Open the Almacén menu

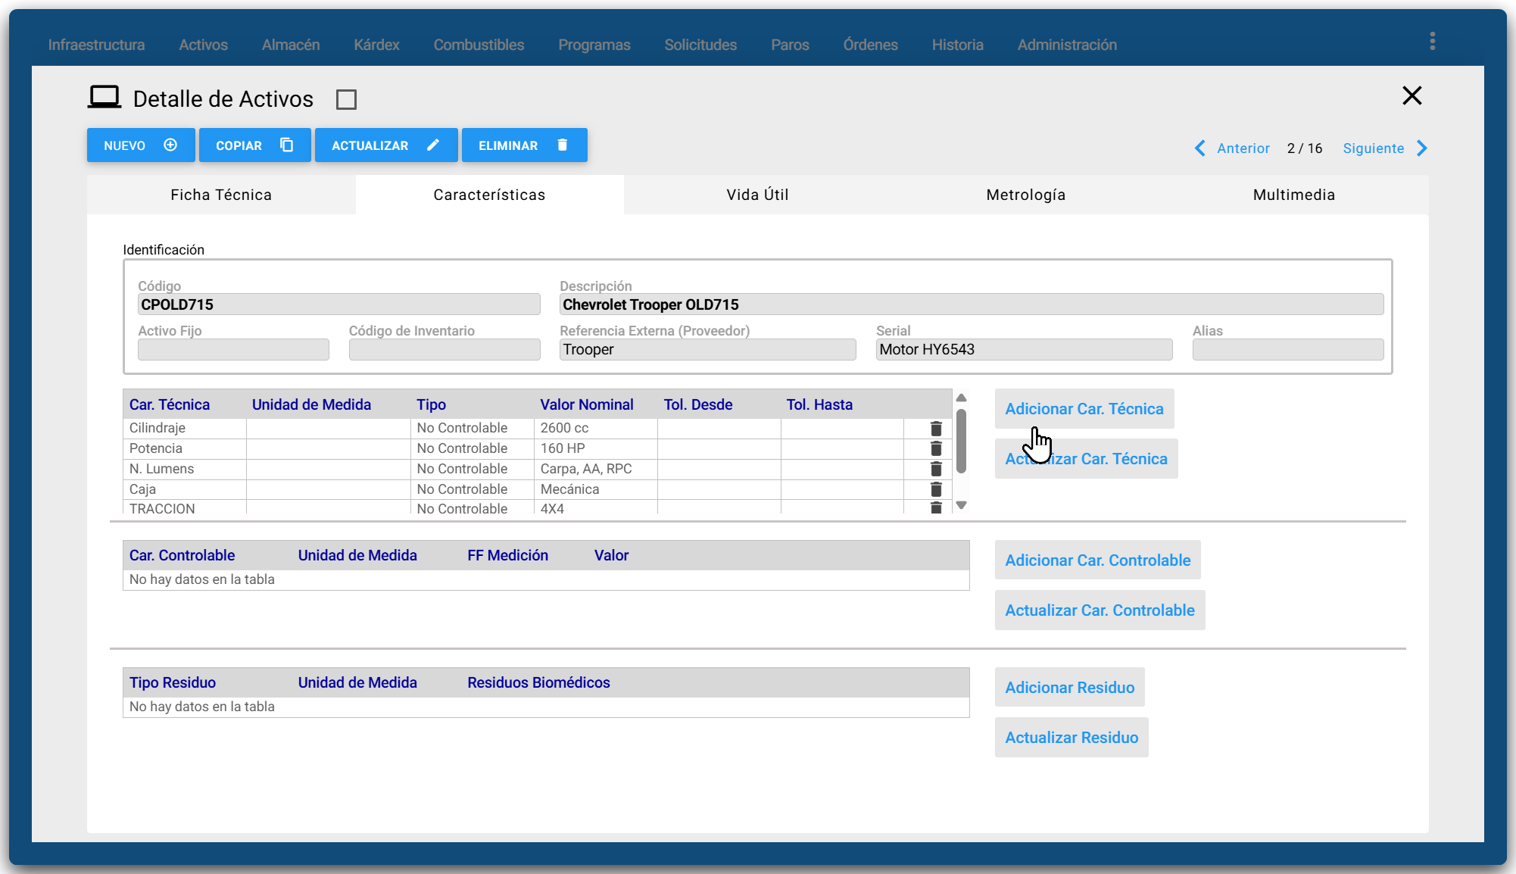291,45
